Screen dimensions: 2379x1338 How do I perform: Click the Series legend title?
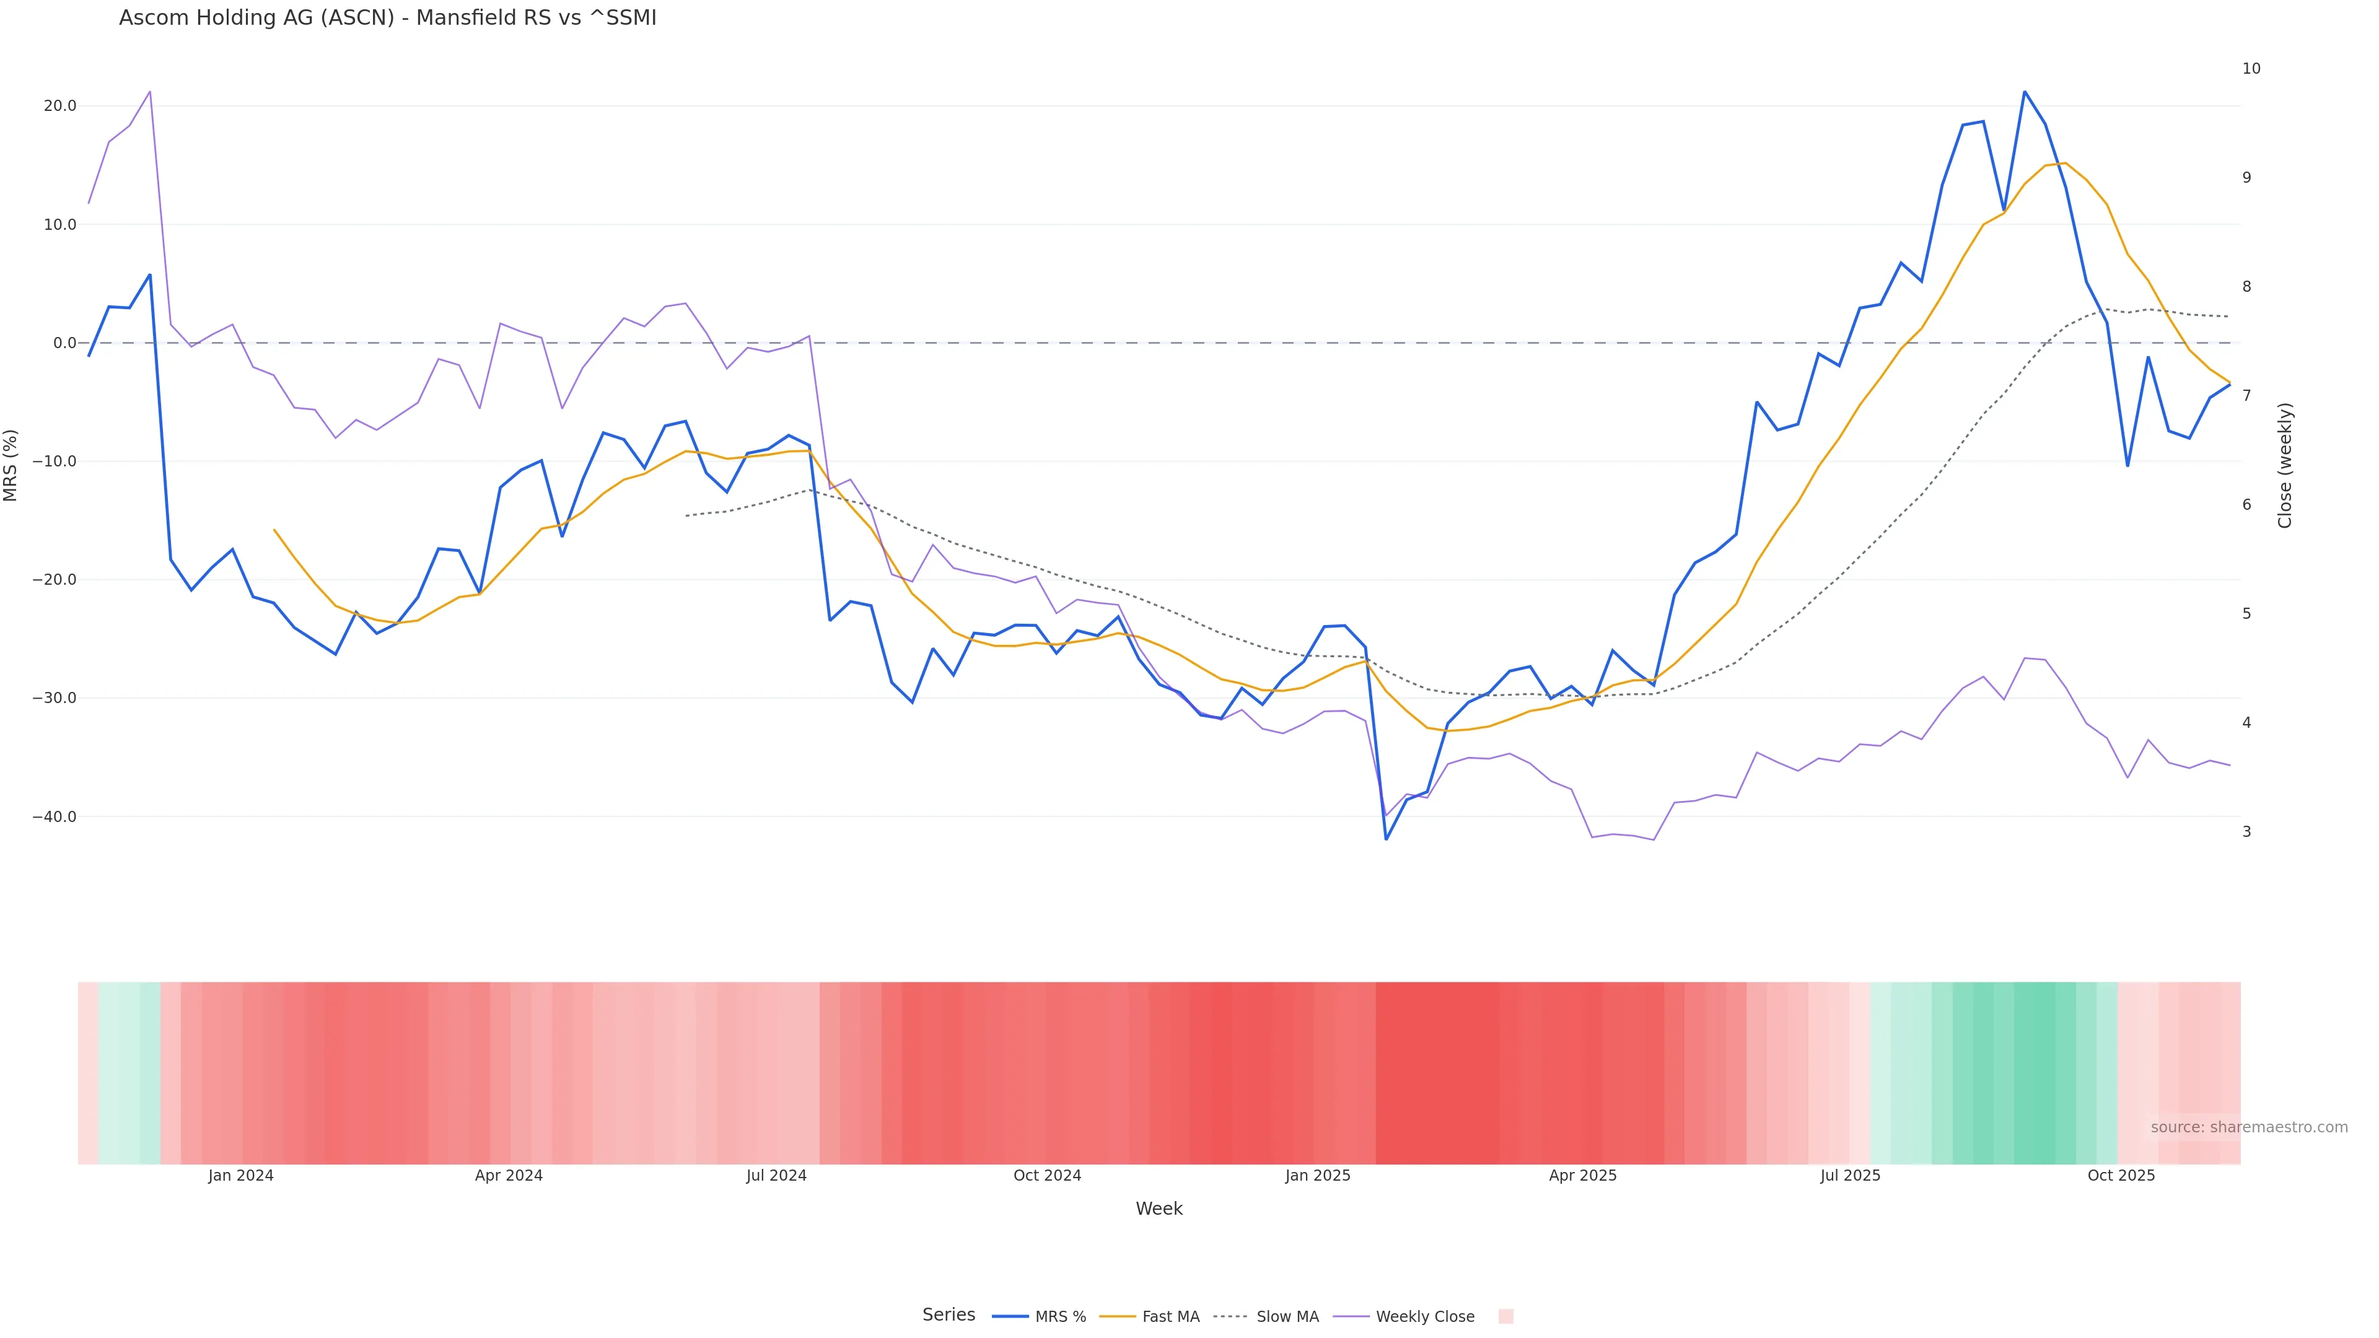click(x=949, y=1315)
